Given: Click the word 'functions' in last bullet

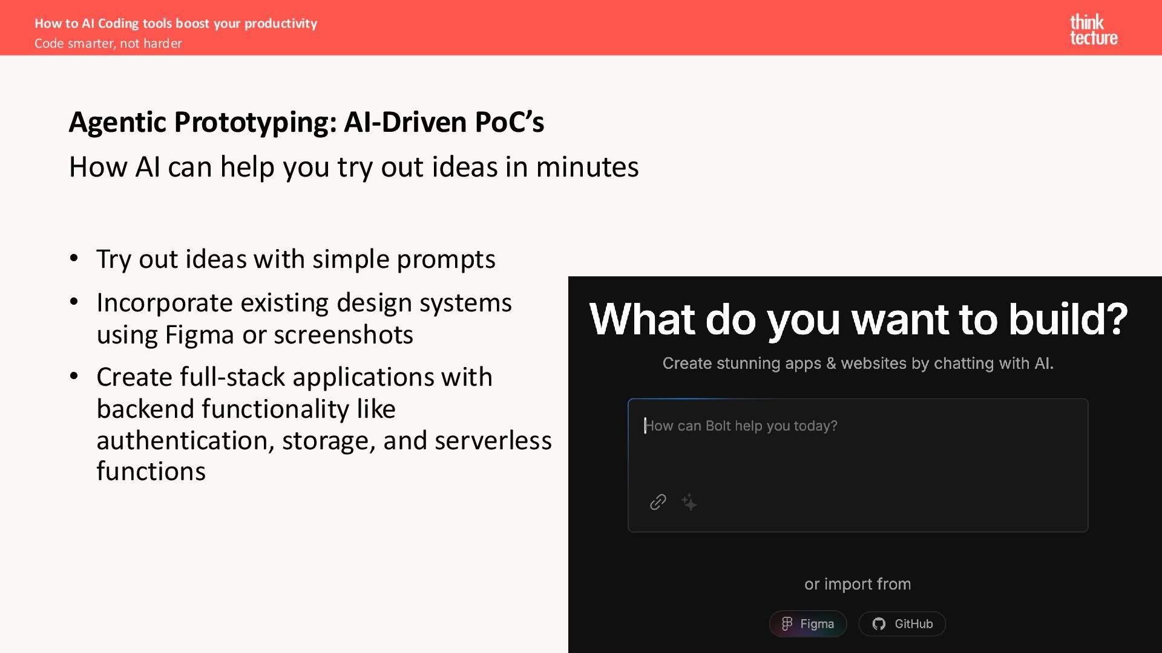Looking at the screenshot, I should click(x=151, y=472).
